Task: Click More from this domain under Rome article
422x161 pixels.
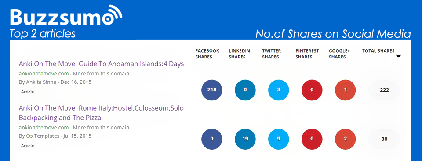Action: [101, 127]
